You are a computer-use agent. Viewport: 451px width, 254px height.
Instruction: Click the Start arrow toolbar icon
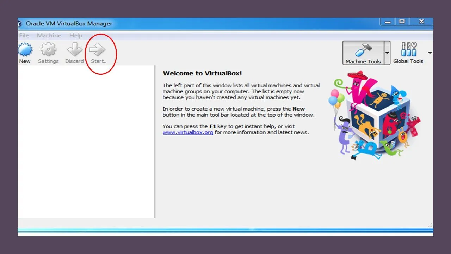click(97, 50)
